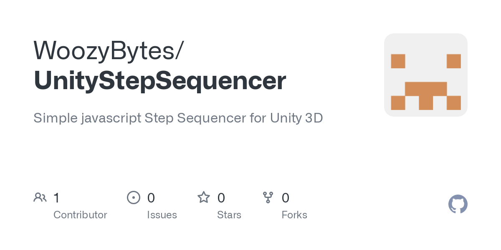501x250 pixels.
Task: Open the UnityStepSequencer repository title
Action: pyautogui.click(x=160, y=81)
